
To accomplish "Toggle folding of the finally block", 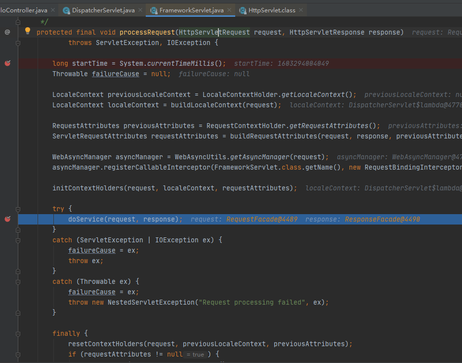I will [x=18, y=333].
